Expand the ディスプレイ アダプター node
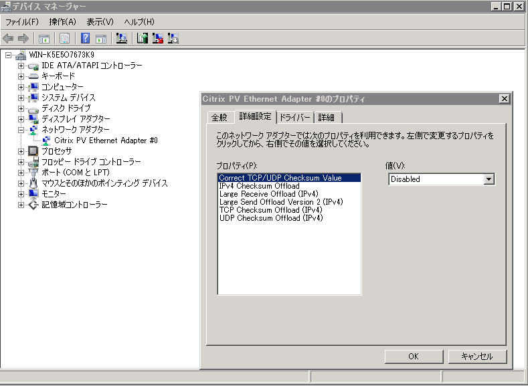 [21, 119]
